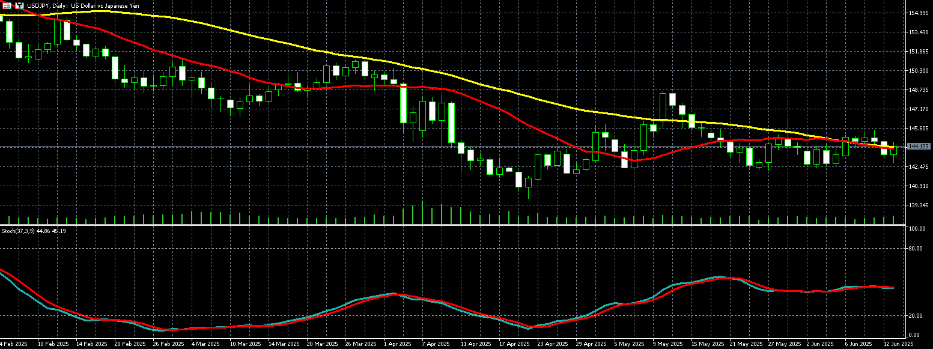
Task: Click the 27 May 2025 date label
Action: [x=784, y=345]
